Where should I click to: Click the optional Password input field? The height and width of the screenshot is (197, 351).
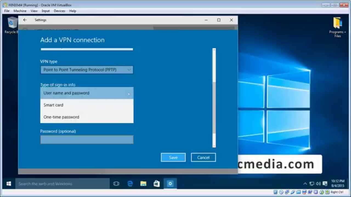click(x=87, y=140)
